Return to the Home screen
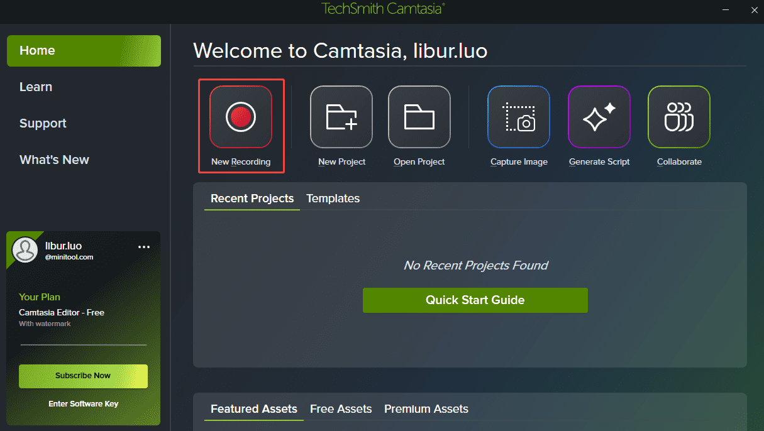Image resolution: width=764 pixels, height=431 pixels. pyautogui.click(x=37, y=50)
